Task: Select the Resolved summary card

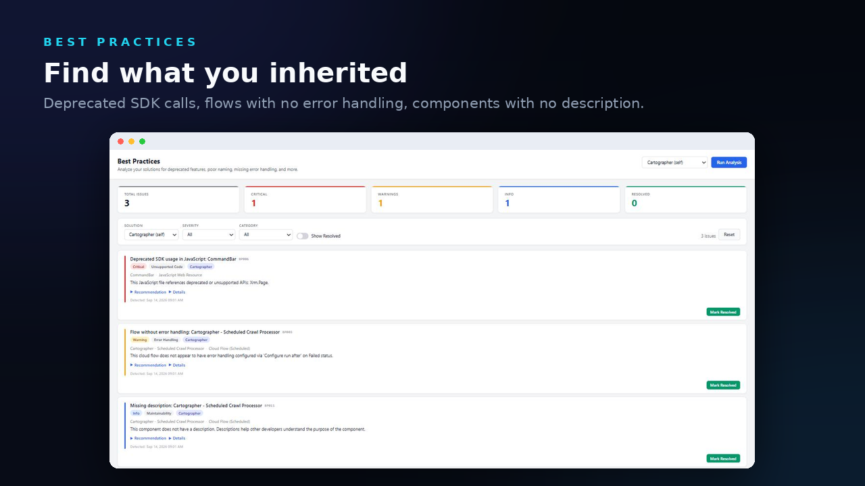Action: [686, 200]
